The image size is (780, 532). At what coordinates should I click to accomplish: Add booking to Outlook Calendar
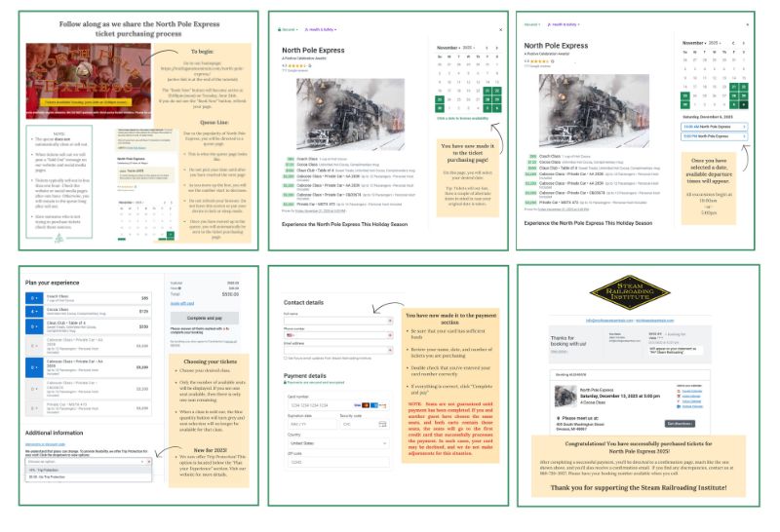tap(691, 406)
